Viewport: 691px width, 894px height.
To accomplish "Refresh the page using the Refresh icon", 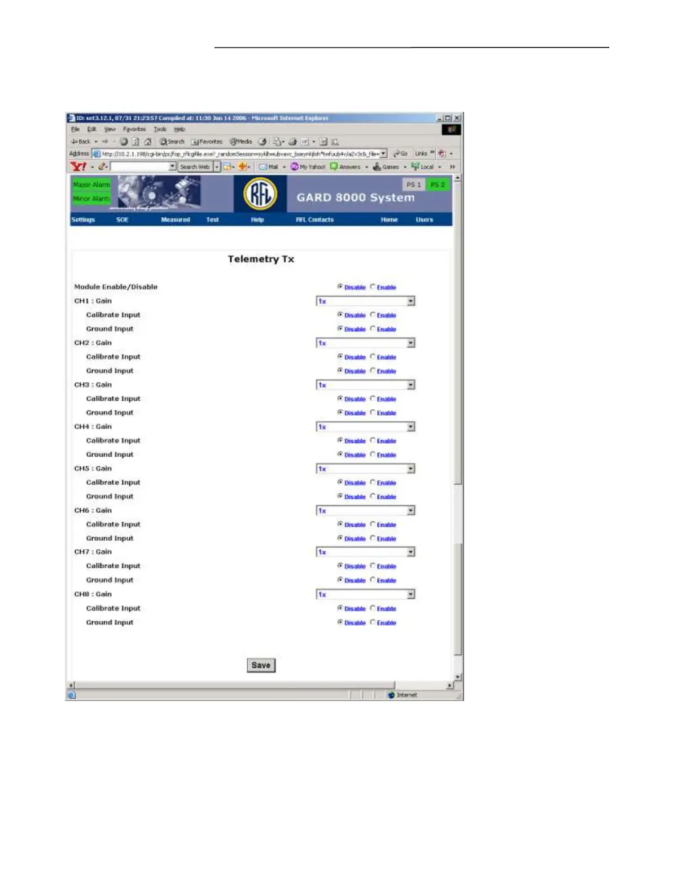I will pyautogui.click(x=135, y=142).
